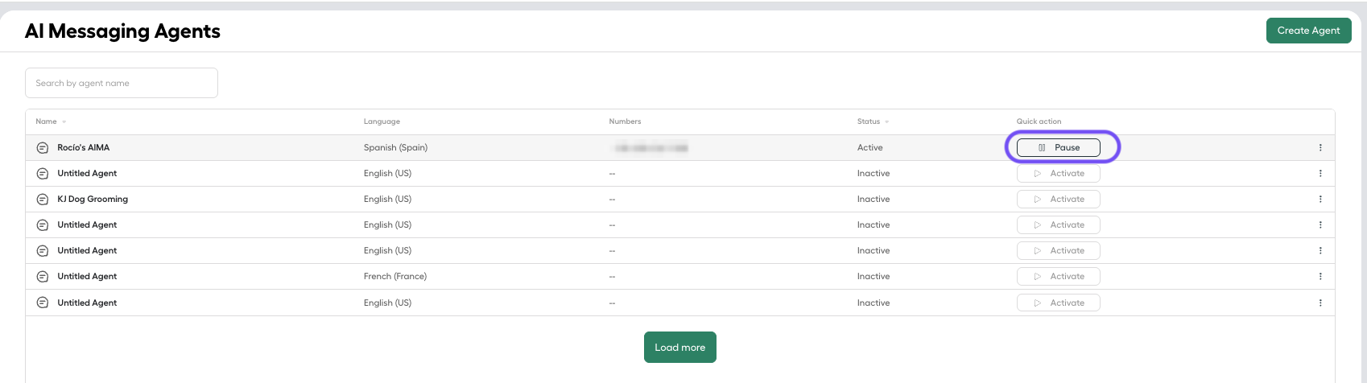The width and height of the screenshot is (1367, 383).
Task: Open the Rocío's AIMA agent name
Action: click(83, 147)
